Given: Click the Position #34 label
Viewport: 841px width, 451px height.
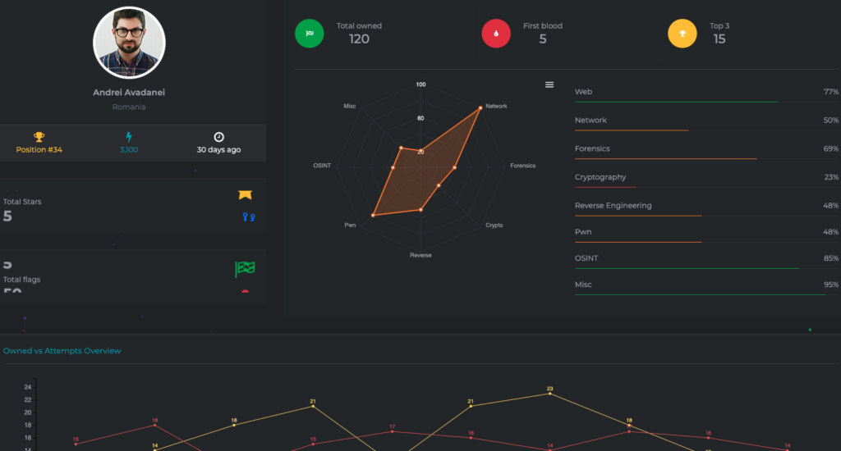Looking at the screenshot, I should click(39, 149).
